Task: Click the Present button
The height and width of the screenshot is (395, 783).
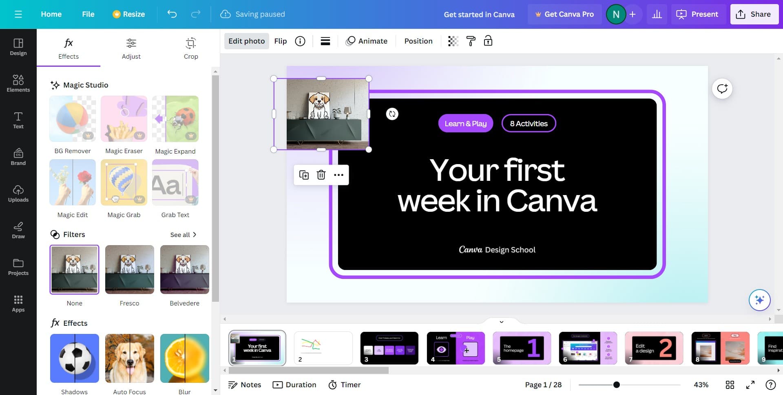Action: [x=698, y=14]
